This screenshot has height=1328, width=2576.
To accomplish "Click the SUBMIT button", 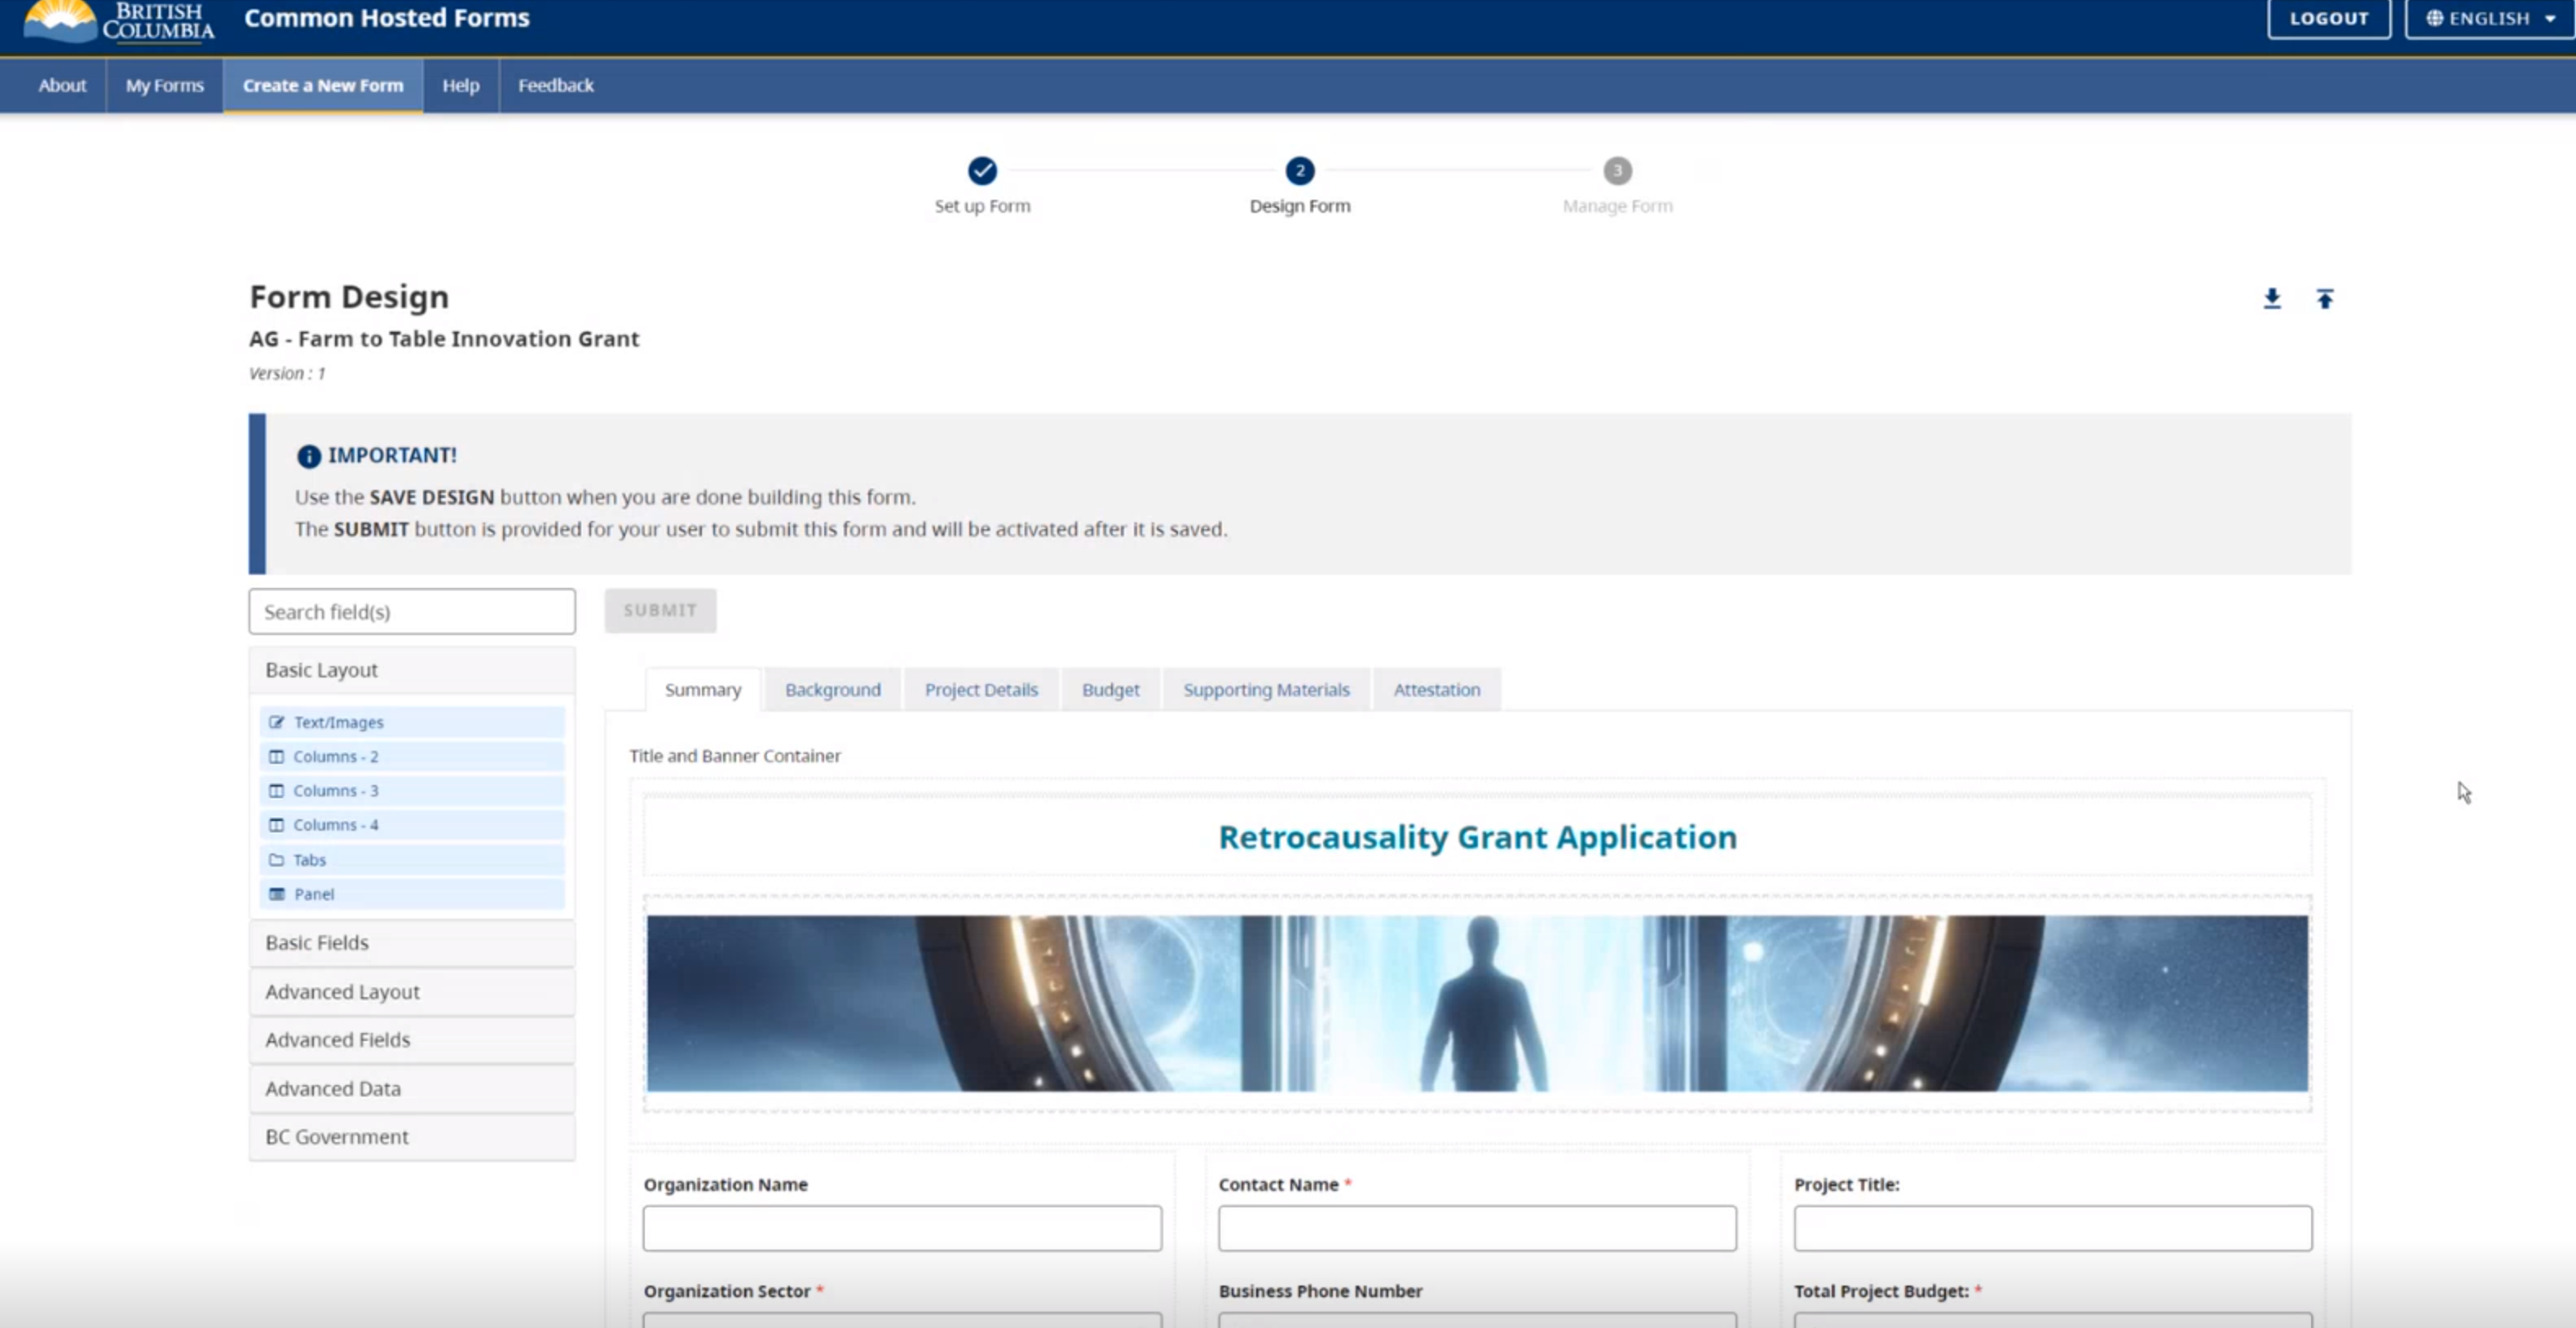I will [660, 610].
